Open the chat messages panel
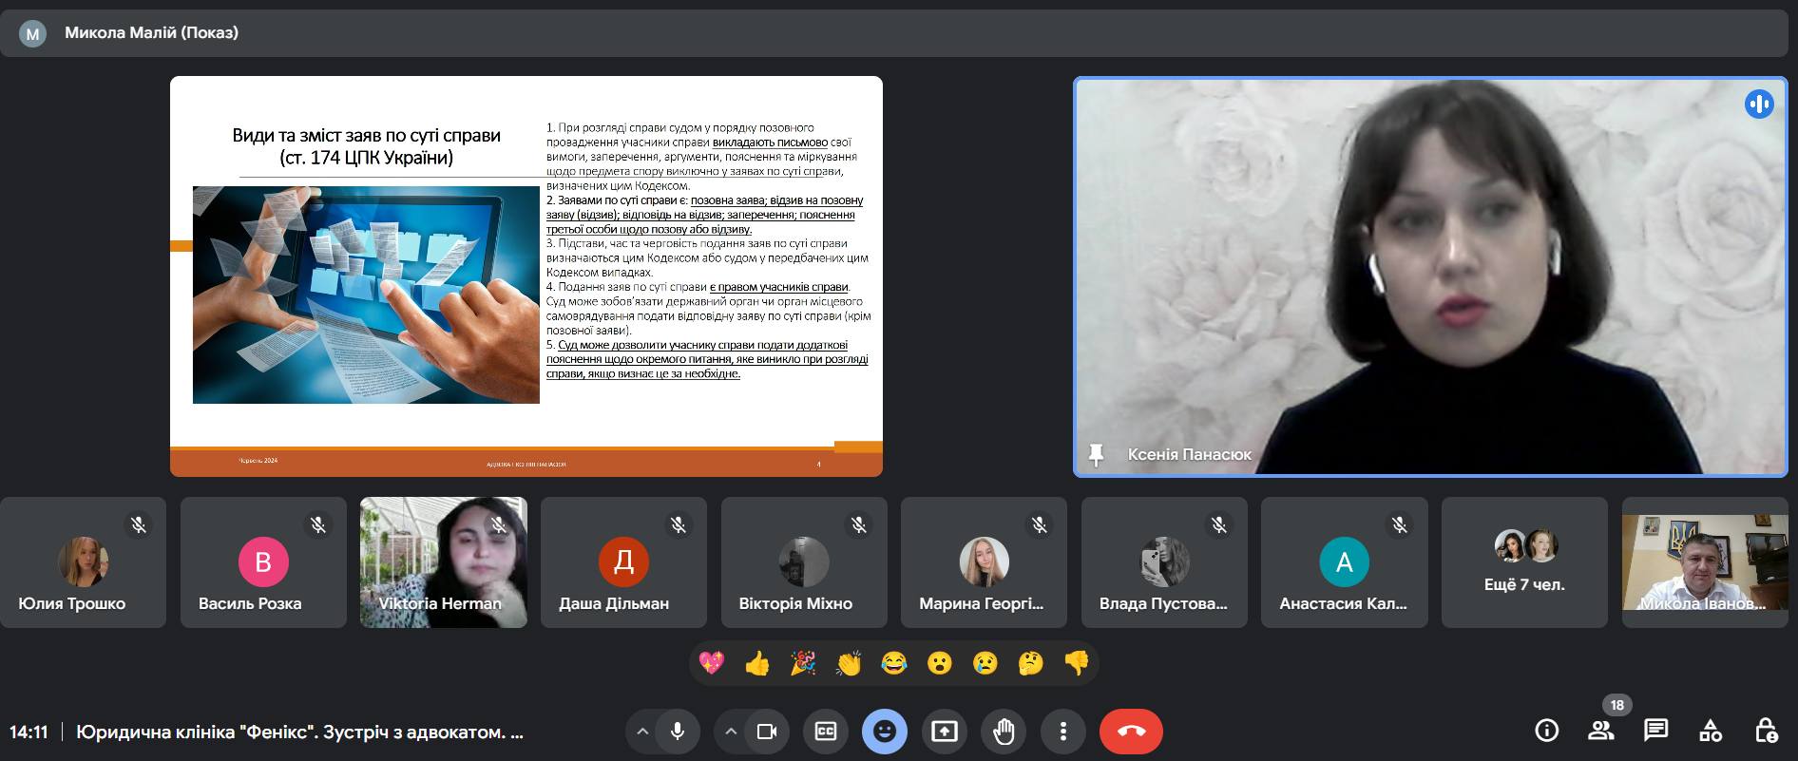The image size is (1798, 761). (1655, 731)
